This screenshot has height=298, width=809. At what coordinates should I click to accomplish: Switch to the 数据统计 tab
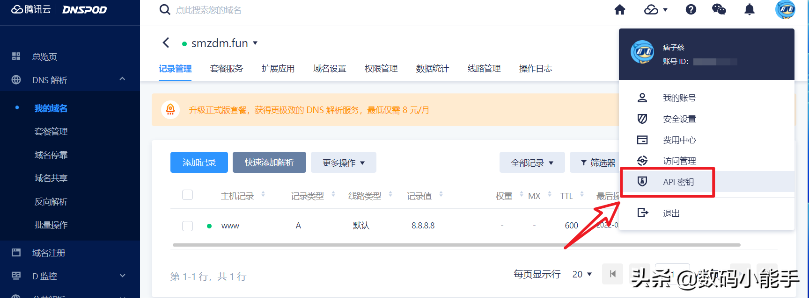[x=433, y=69]
